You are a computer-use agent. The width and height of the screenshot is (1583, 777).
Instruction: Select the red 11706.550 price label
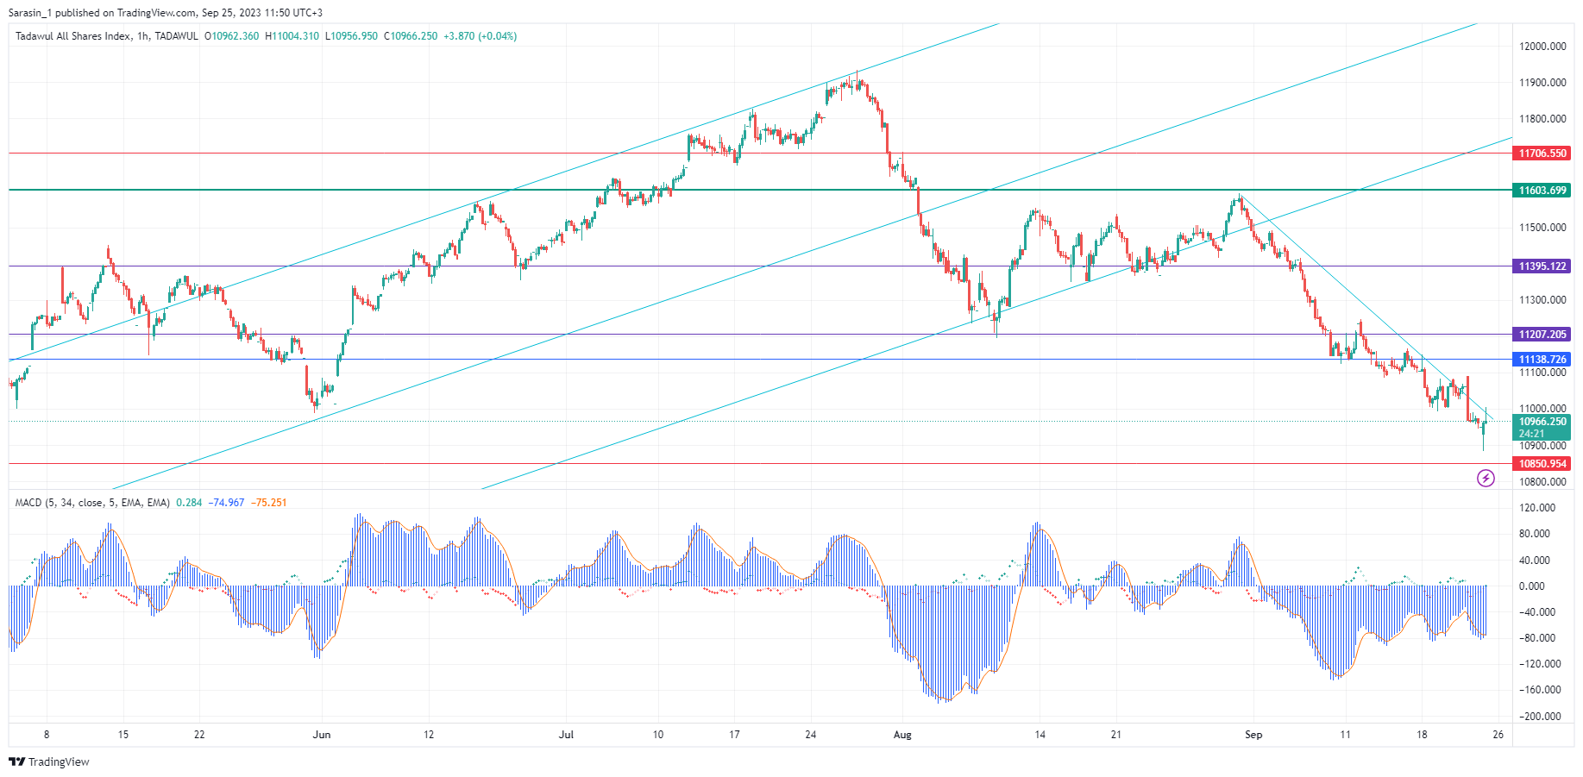pos(1542,154)
